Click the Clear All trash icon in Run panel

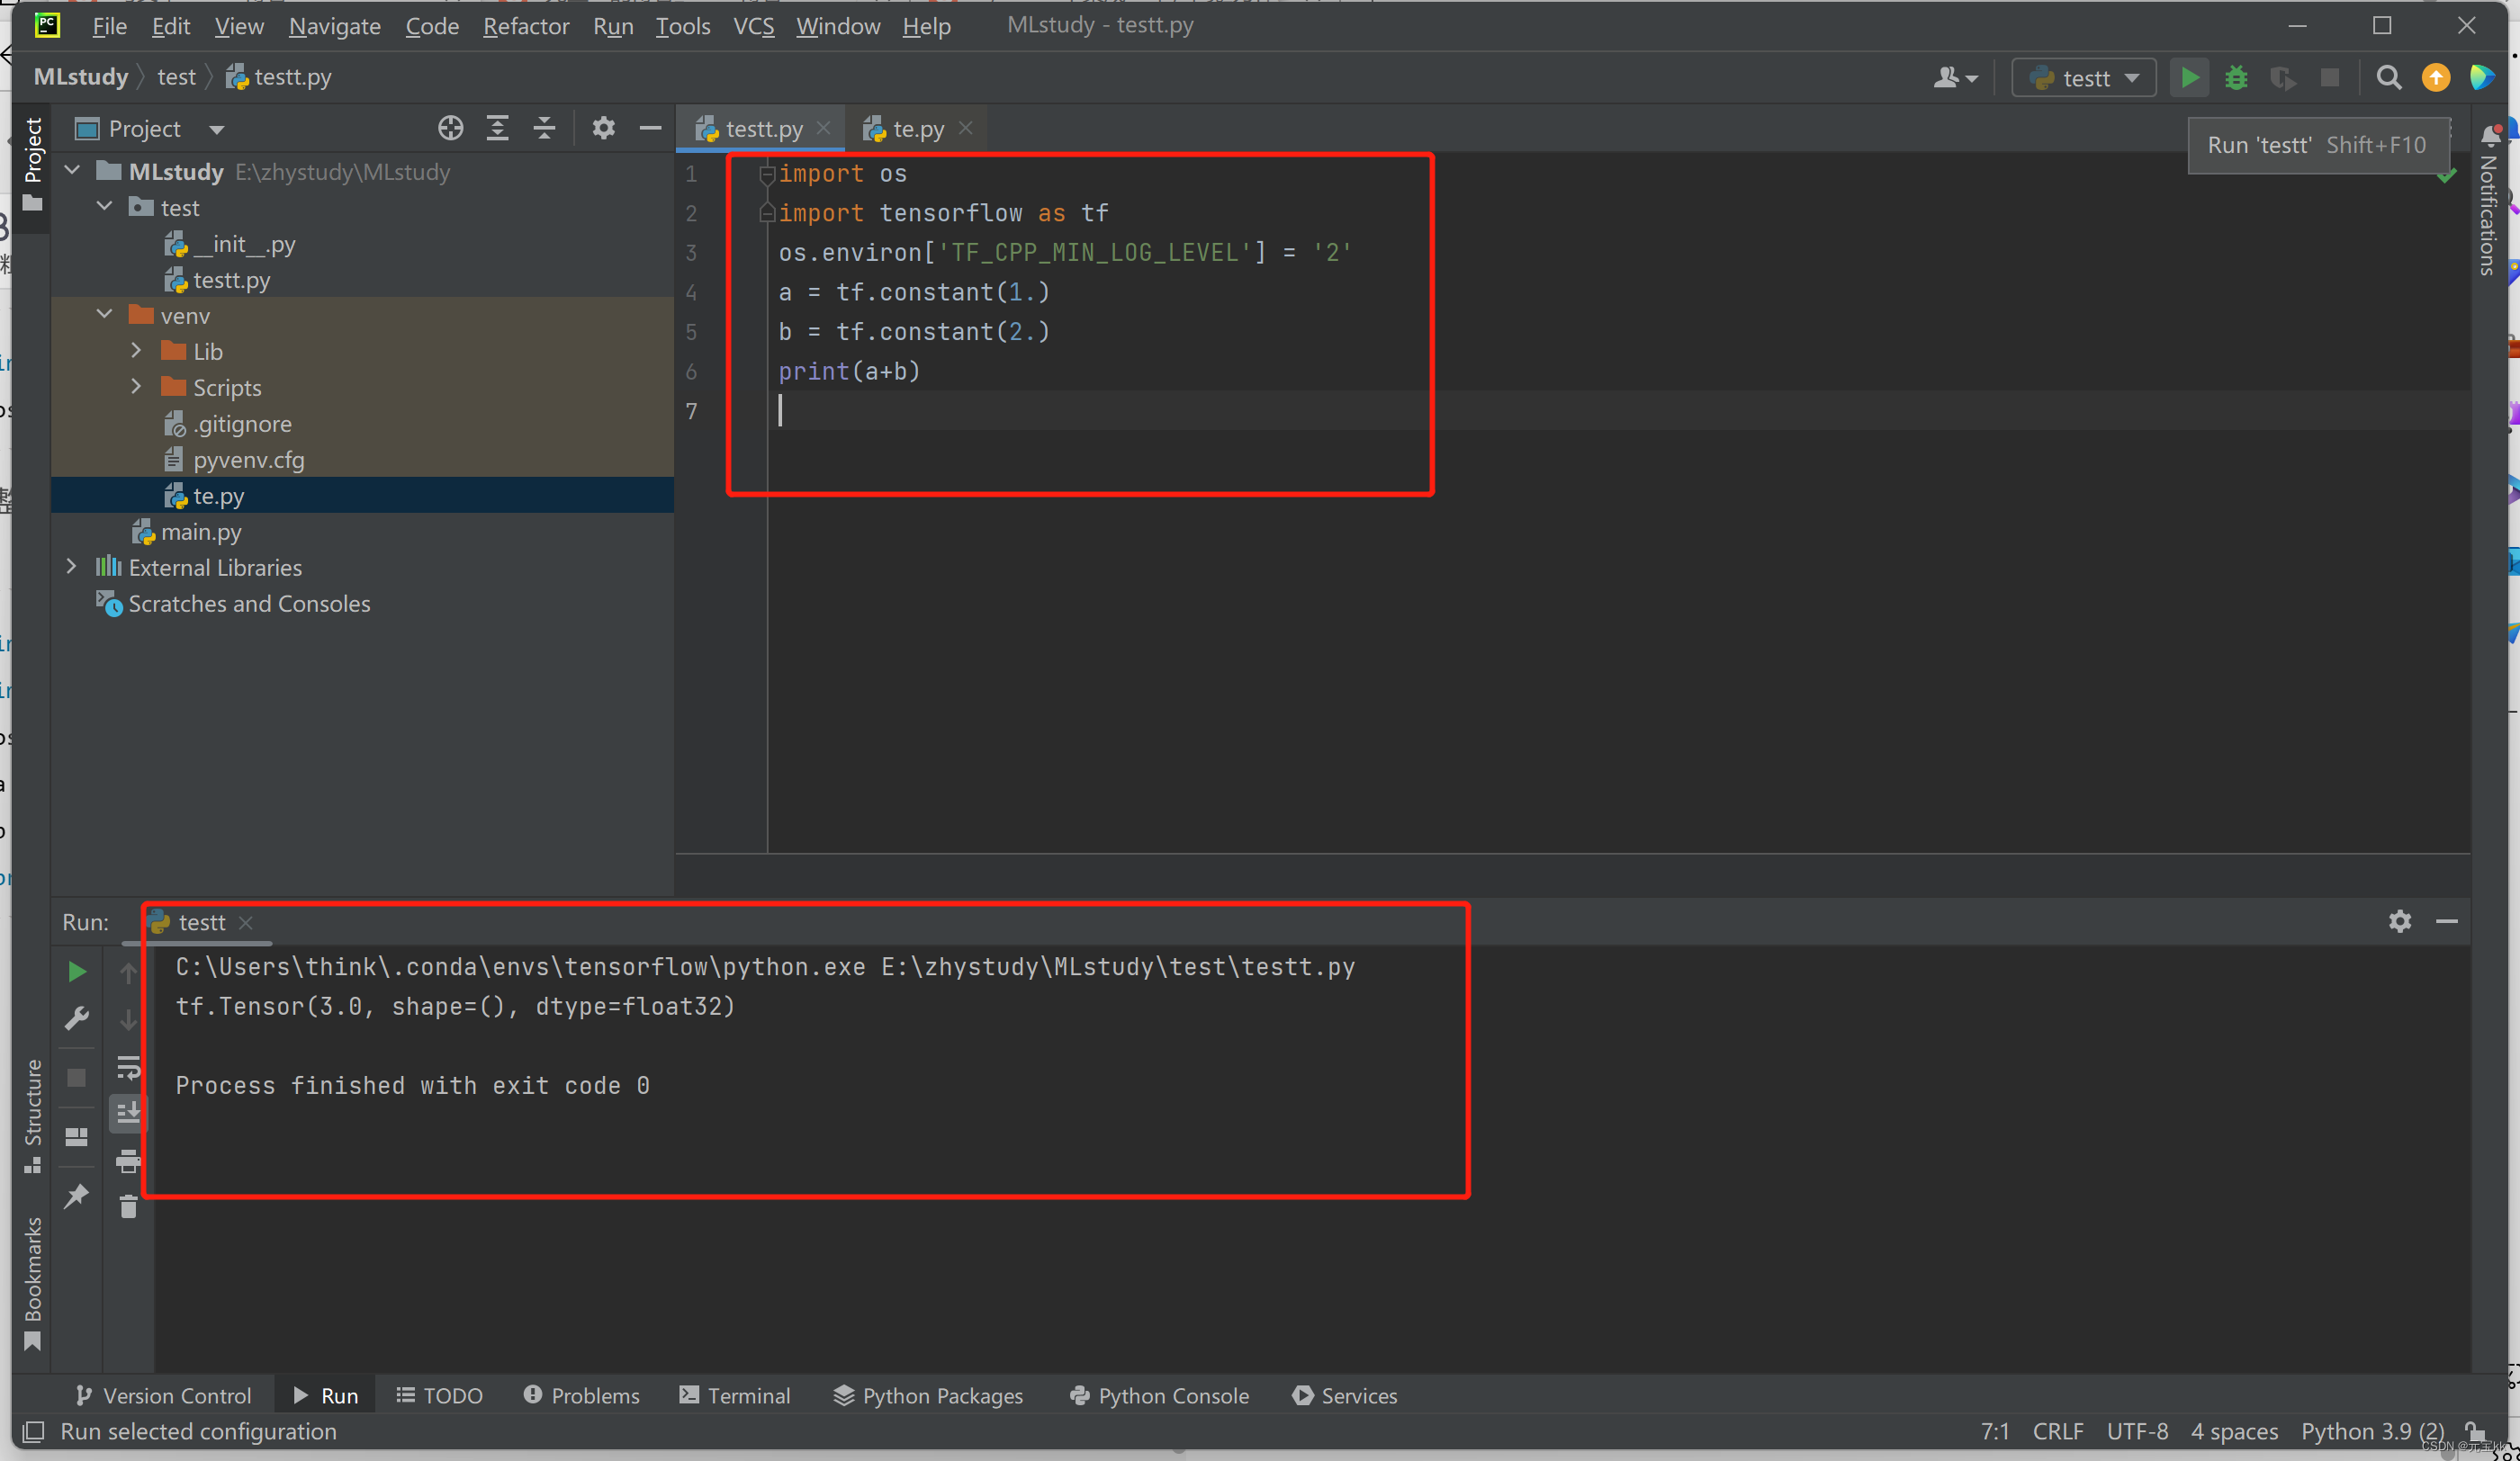[128, 1207]
